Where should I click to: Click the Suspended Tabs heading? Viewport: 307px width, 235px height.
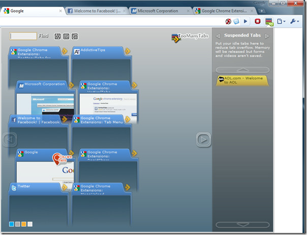[x=242, y=35]
